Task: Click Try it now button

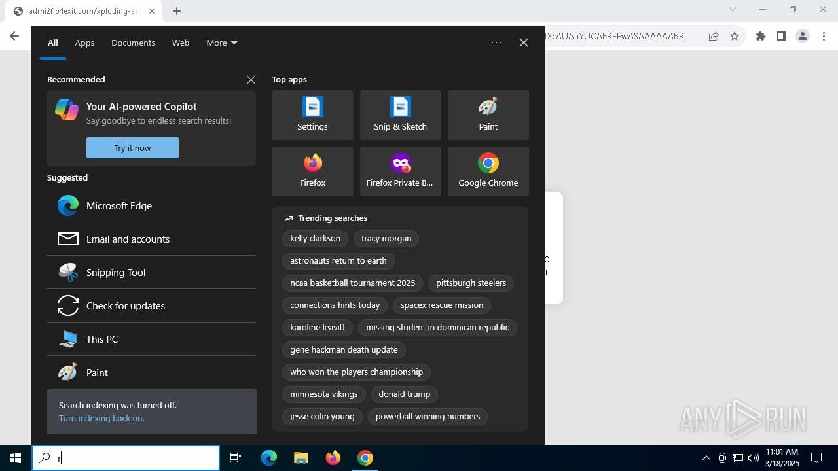Action: click(x=132, y=148)
